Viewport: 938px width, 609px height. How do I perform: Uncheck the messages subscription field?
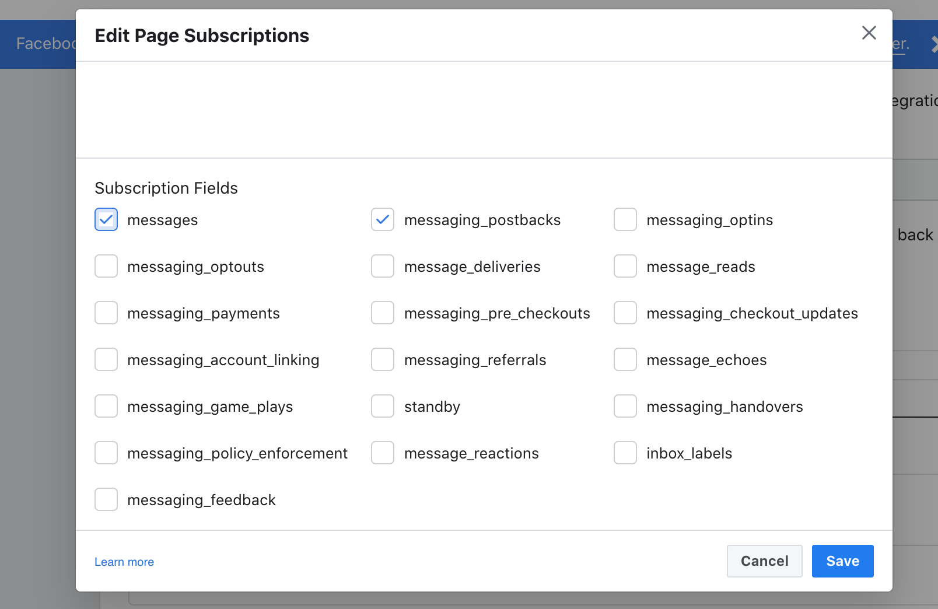pos(106,220)
